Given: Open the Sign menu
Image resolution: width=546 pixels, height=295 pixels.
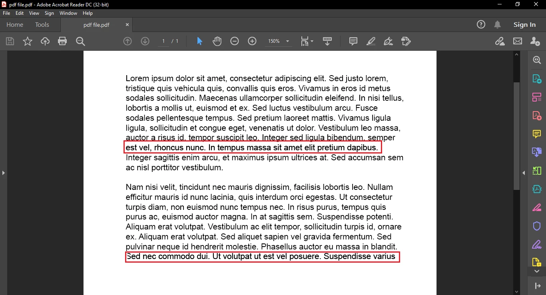Looking at the screenshot, I should click(49, 13).
